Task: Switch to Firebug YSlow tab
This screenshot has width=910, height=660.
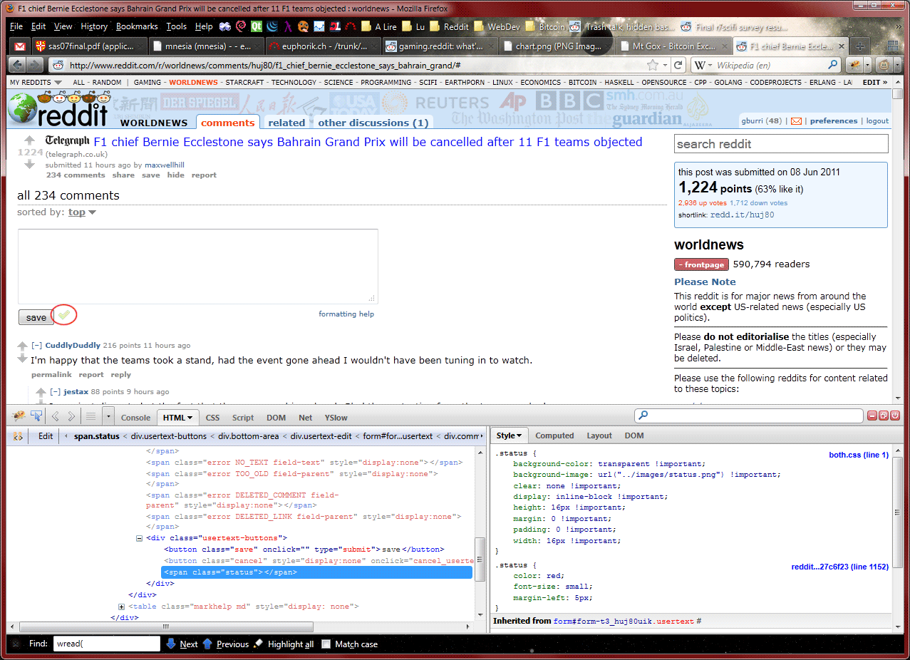Action: pyautogui.click(x=336, y=418)
